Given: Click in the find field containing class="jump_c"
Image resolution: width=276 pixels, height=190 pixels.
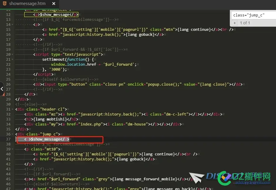Looking at the screenshot, I should click(x=253, y=15).
